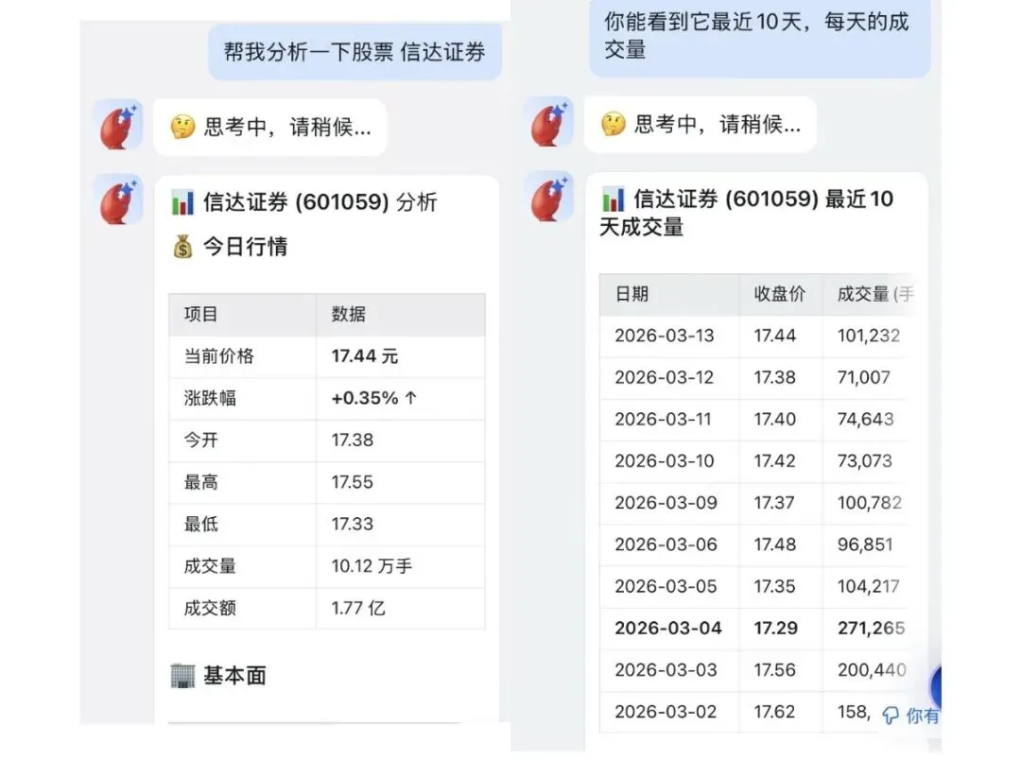This screenshot has width=1021, height=777.
Task: Click volume cell 104,217
Action: point(869,586)
